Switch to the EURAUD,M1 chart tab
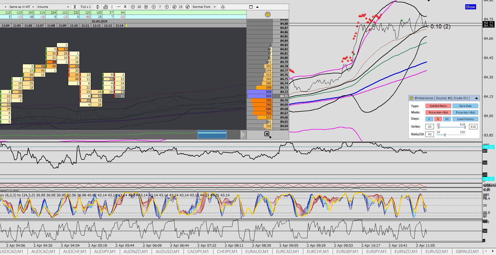Image resolution: width=496 pixels, height=255 pixels. pos(257,252)
